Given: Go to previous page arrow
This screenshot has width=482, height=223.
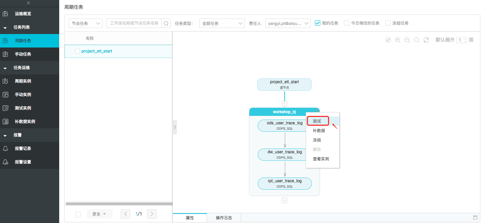Looking at the screenshot, I should pos(125,214).
